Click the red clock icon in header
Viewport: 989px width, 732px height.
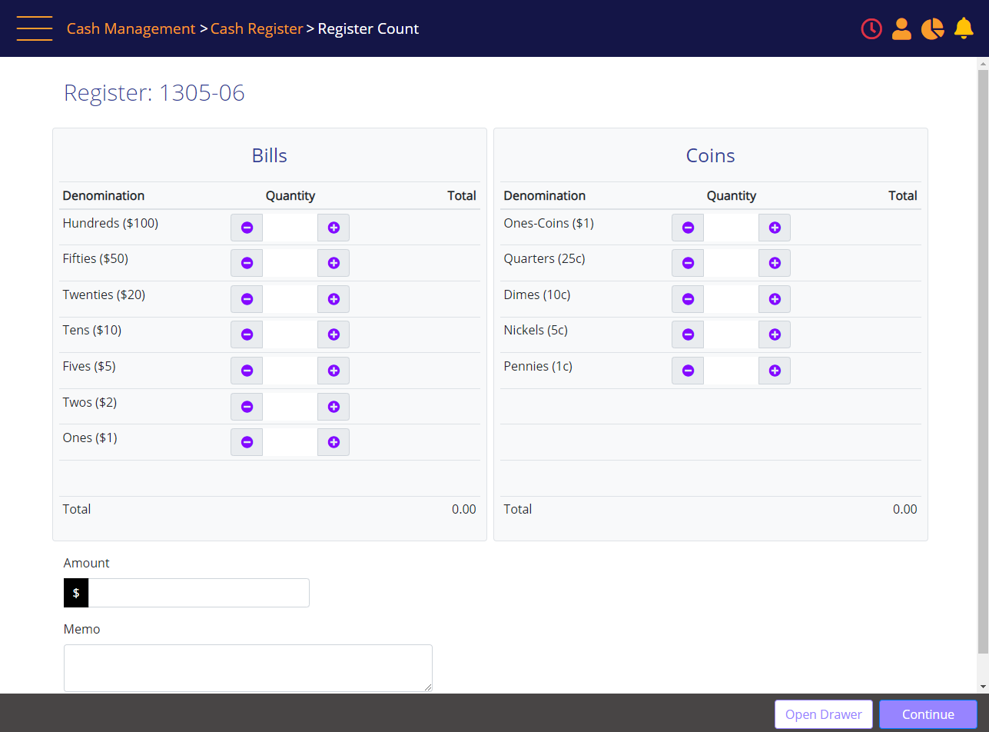point(871,28)
